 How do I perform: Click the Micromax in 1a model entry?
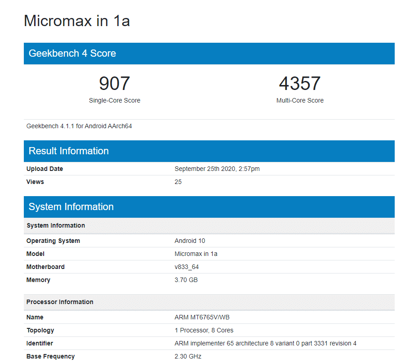click(x=196, y=254)
